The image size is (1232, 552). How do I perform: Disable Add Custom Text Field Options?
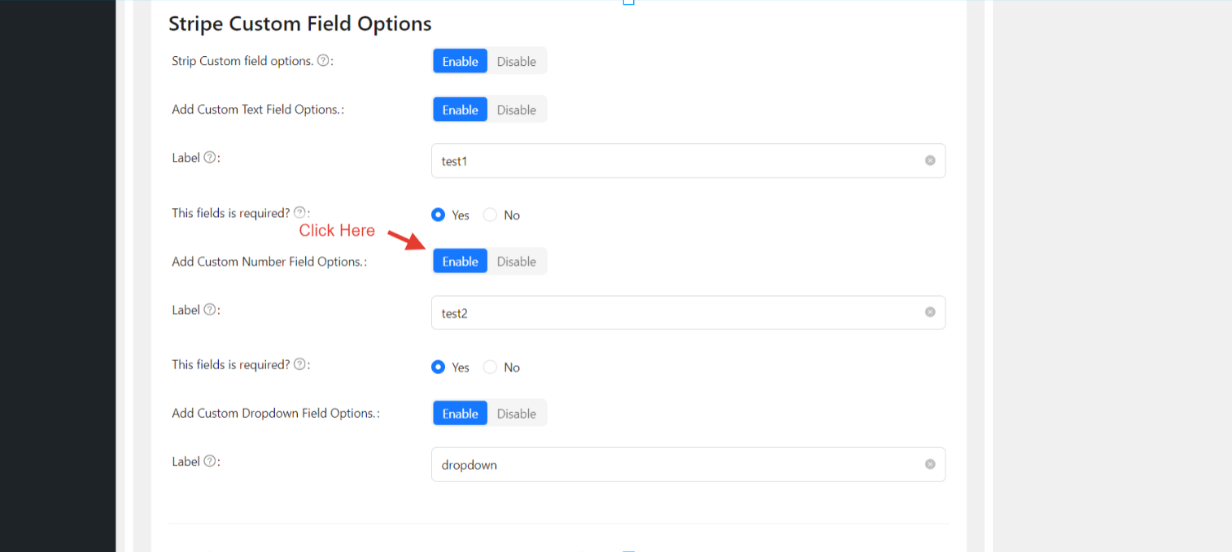pyautogui.click(x=516, y=110)
